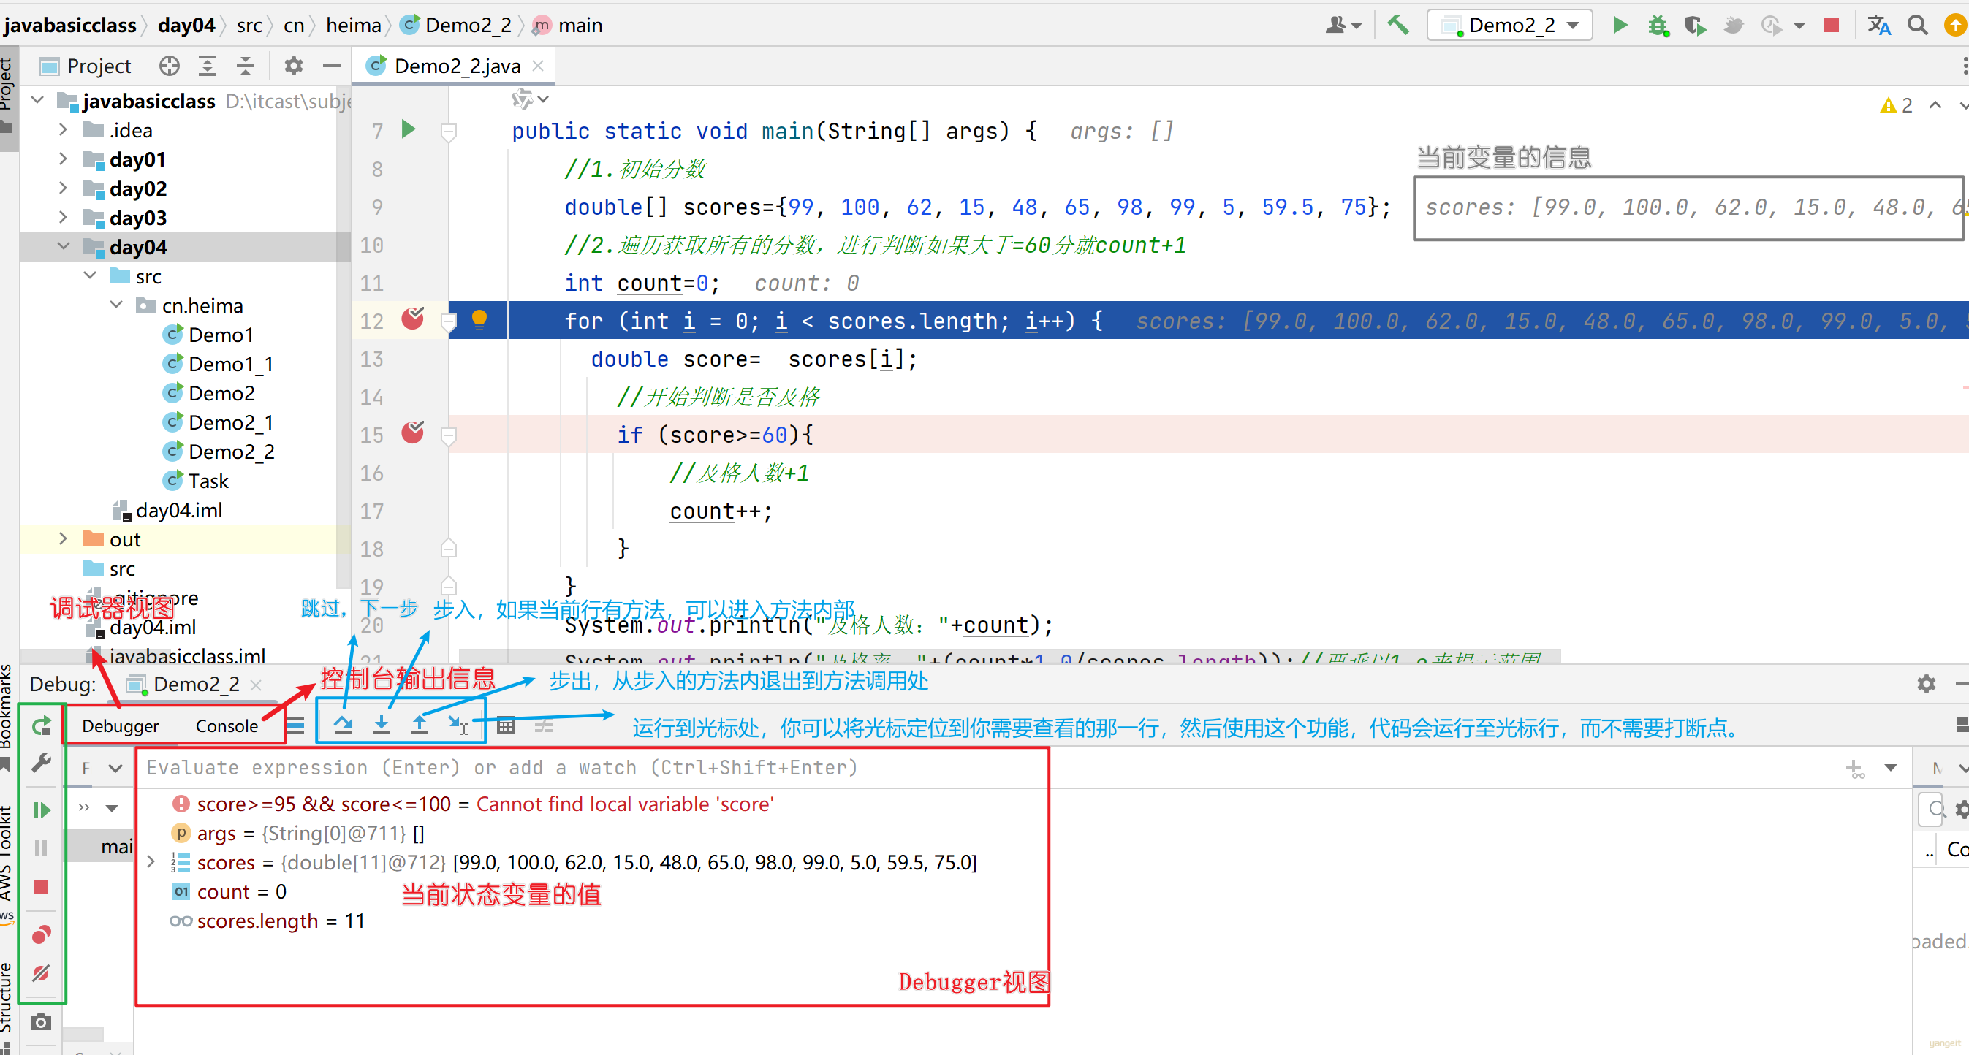Run Demo2_2 with coverage shield icon

pos(1696,26)
